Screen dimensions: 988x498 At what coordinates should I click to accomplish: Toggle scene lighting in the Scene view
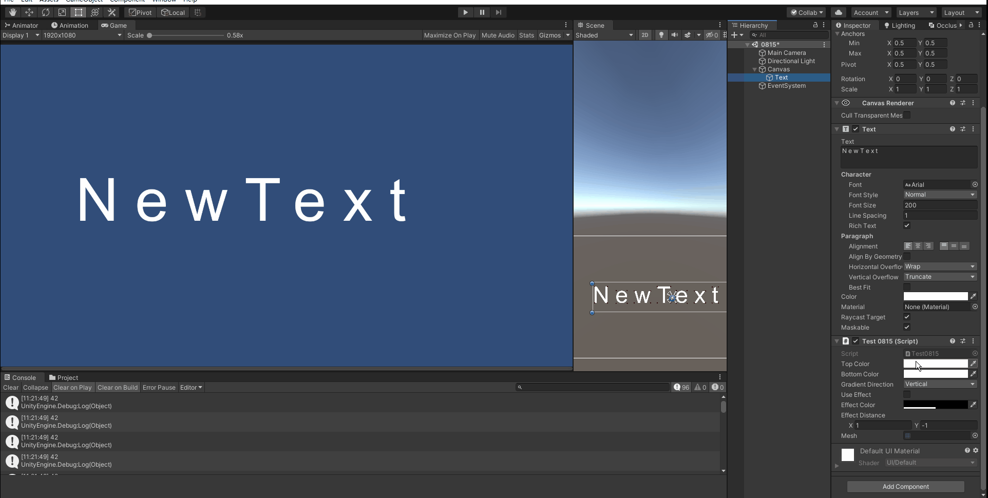click(x=661, y=35)
